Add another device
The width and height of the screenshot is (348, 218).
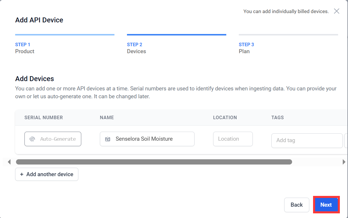pos(47,174)
